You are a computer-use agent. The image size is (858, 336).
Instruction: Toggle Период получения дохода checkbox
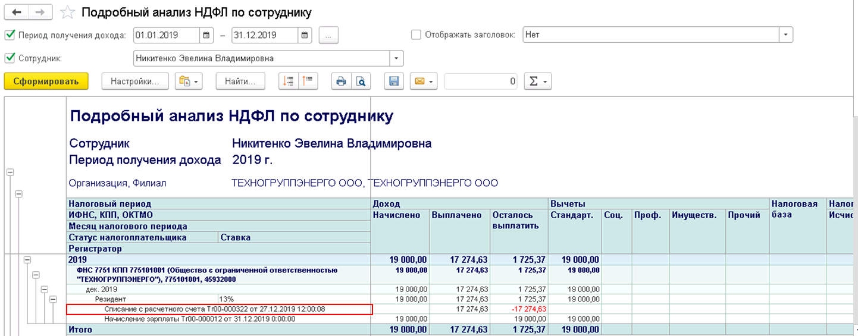pos(10,35)
